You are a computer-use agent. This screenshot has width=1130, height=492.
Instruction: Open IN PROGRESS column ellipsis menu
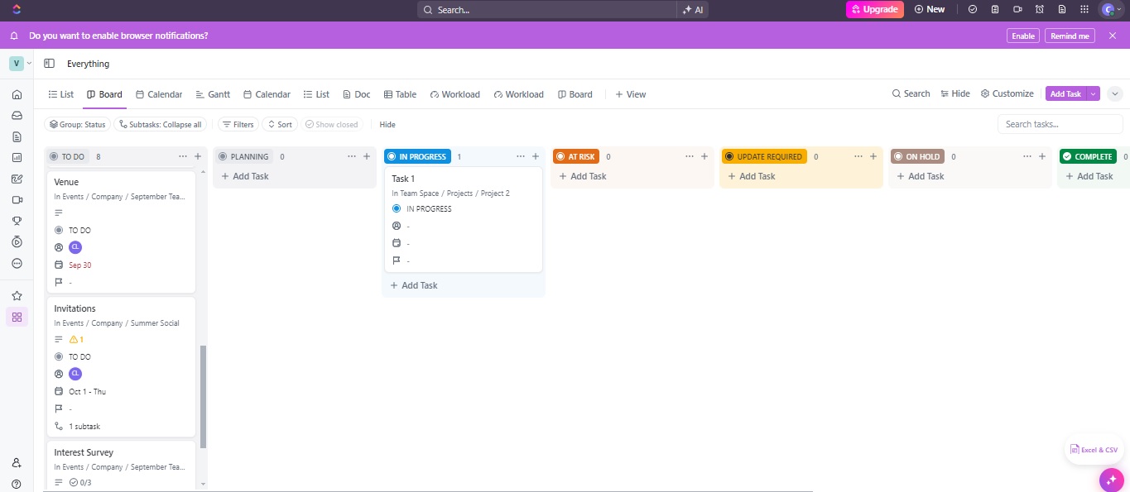521,156
